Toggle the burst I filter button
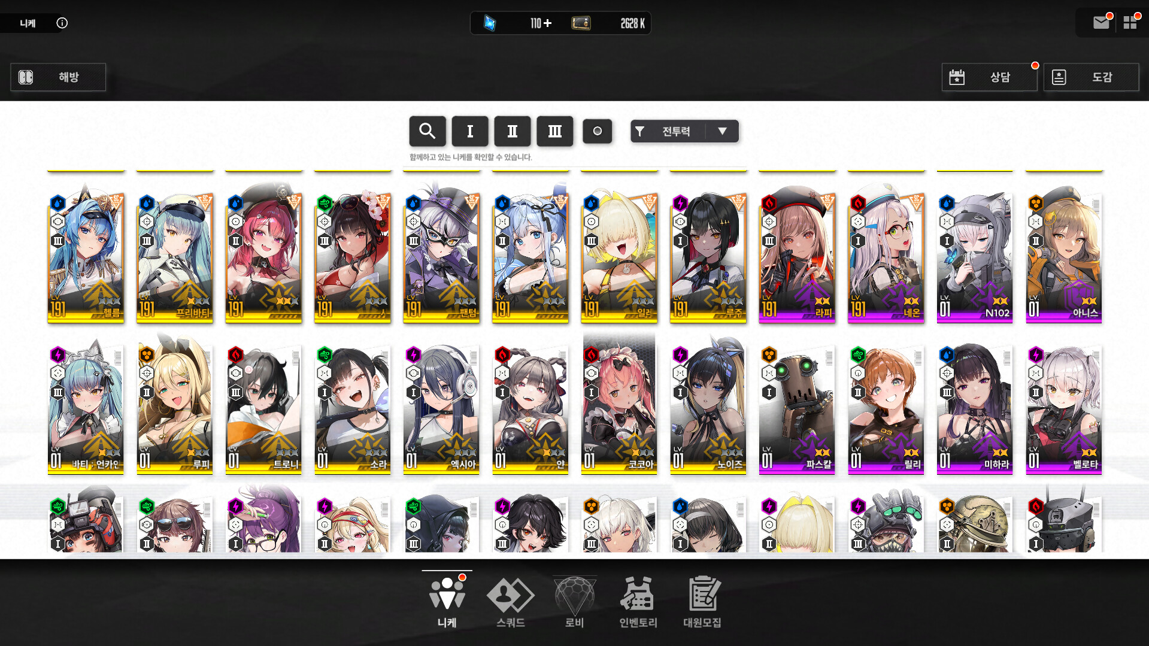The image size is (1149, 646). 469,131
